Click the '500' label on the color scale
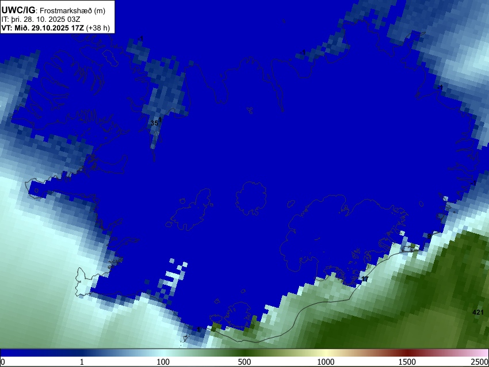This screenshot has height=367, width=489. tap(244, 362)
